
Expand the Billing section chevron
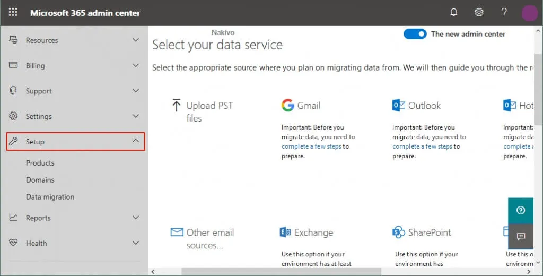tap(136, 65)
